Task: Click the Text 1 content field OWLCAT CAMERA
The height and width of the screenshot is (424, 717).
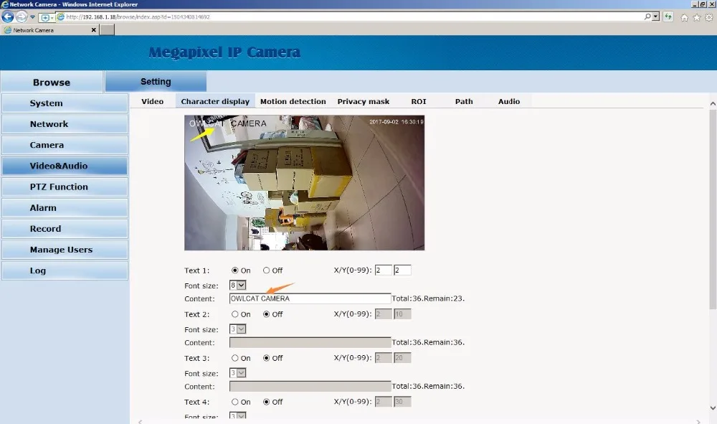Action: [x=310, y=298]
